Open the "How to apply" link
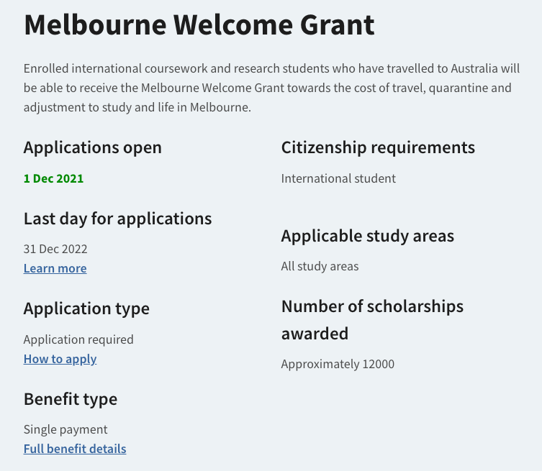The height and width of the screenshot is (471, 542). [x=60, y=359]
